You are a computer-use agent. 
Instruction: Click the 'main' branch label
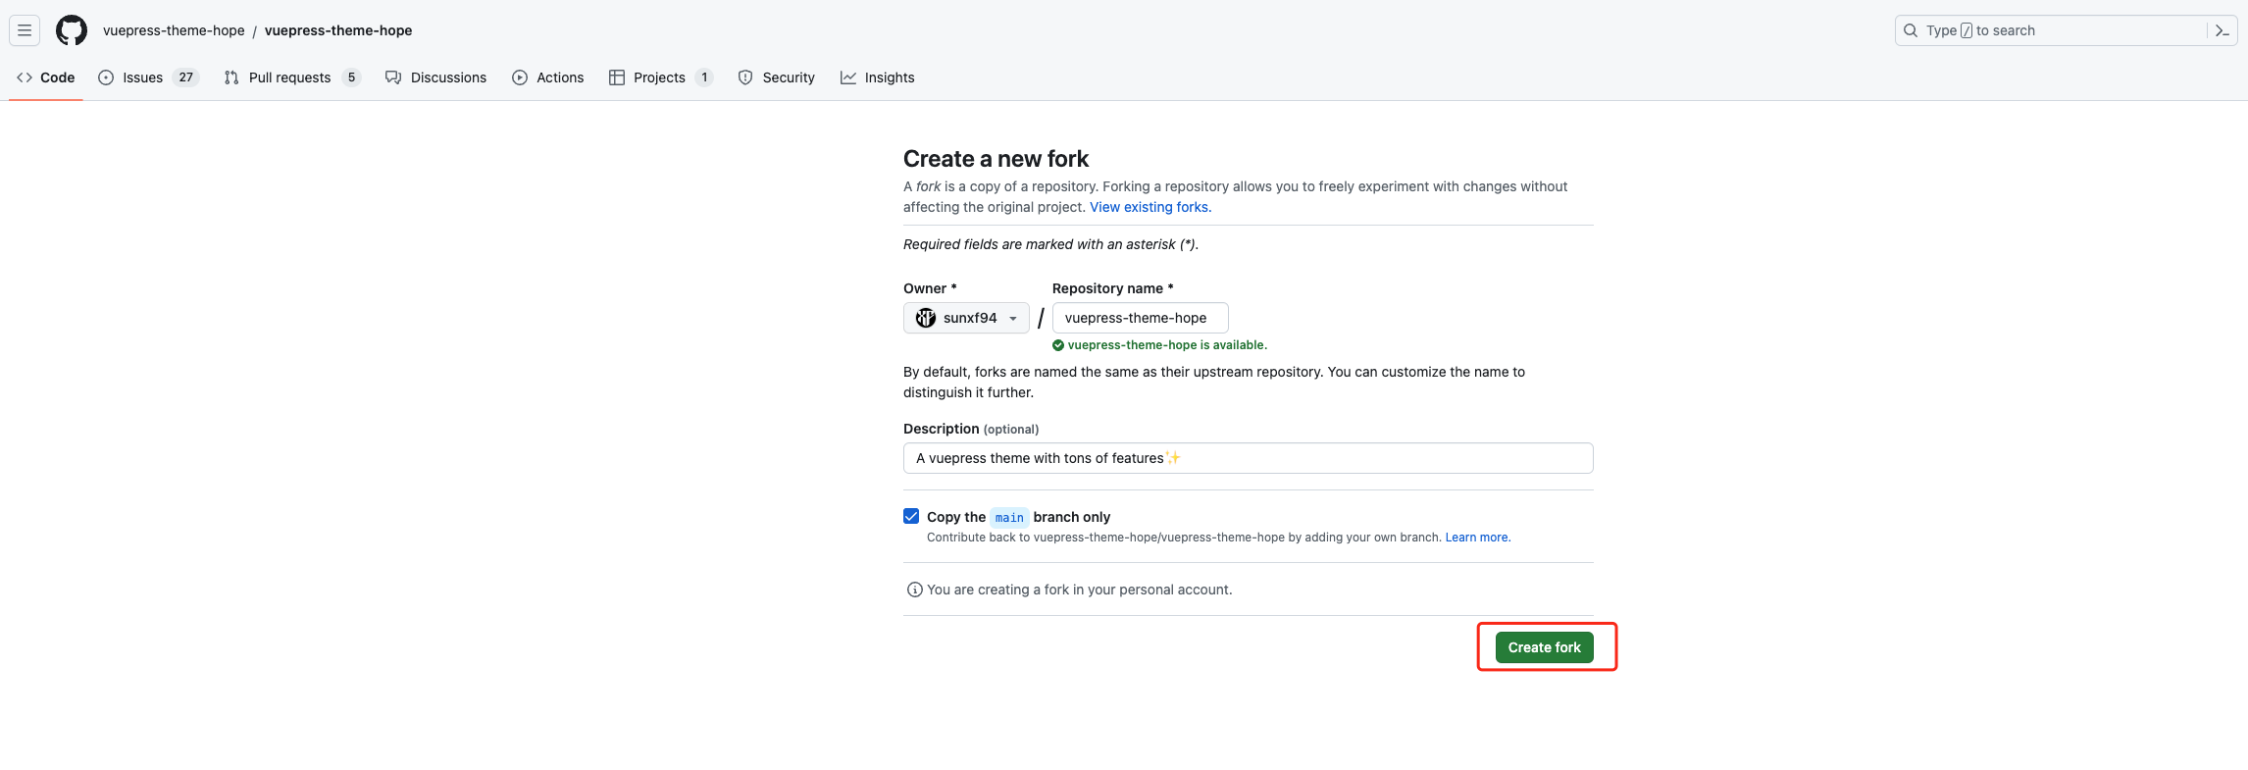tap(1009, 518)
